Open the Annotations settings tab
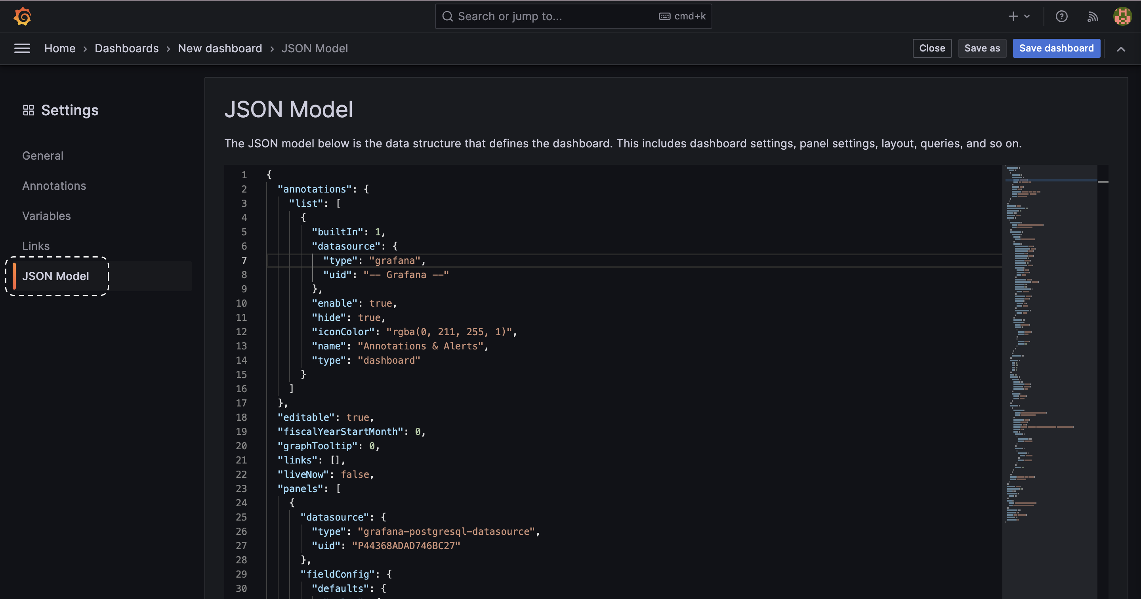This screenshot has height=599, width=1141. click(x=54, y=186)
